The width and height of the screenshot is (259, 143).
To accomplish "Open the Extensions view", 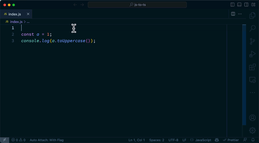I will click(x=252, y=67).
